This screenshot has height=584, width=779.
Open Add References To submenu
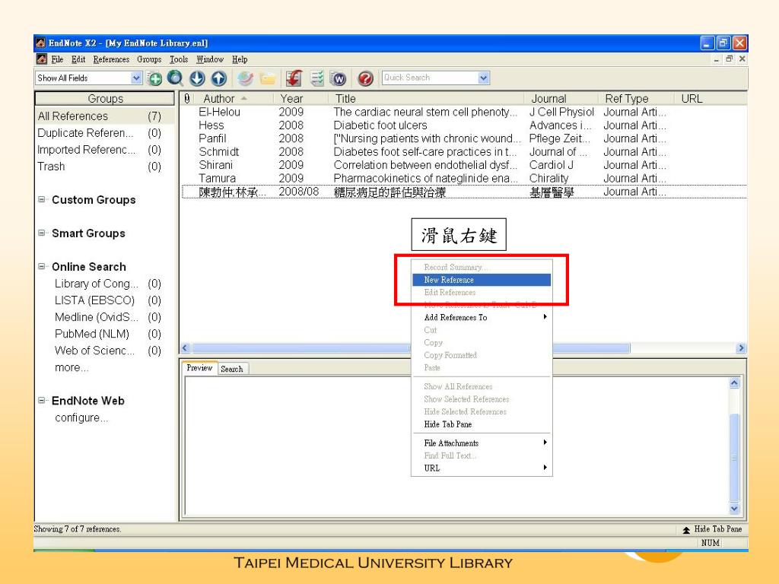482,317
